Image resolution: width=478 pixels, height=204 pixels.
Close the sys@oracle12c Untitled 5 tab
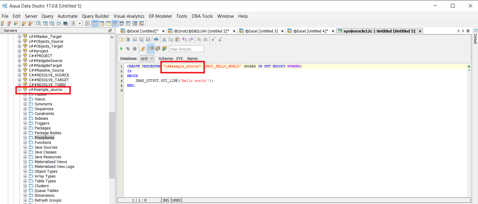point(420,31)
